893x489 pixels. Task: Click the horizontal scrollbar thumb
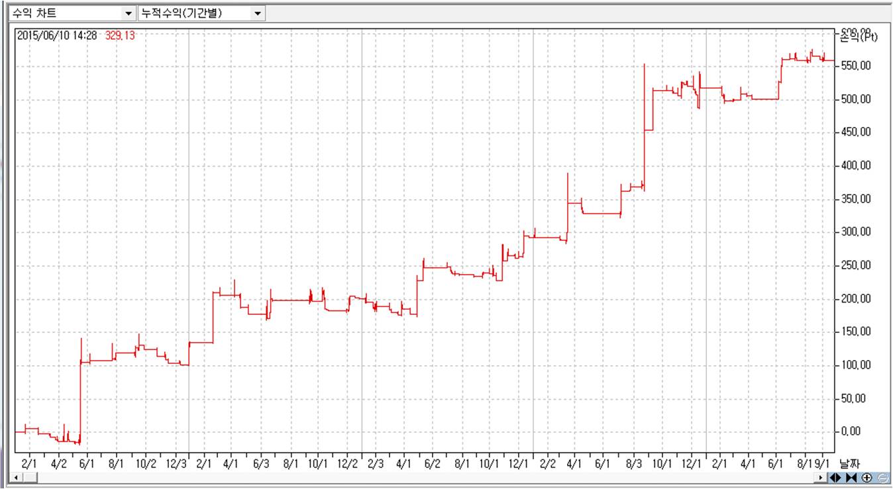(x=29, y=478)
